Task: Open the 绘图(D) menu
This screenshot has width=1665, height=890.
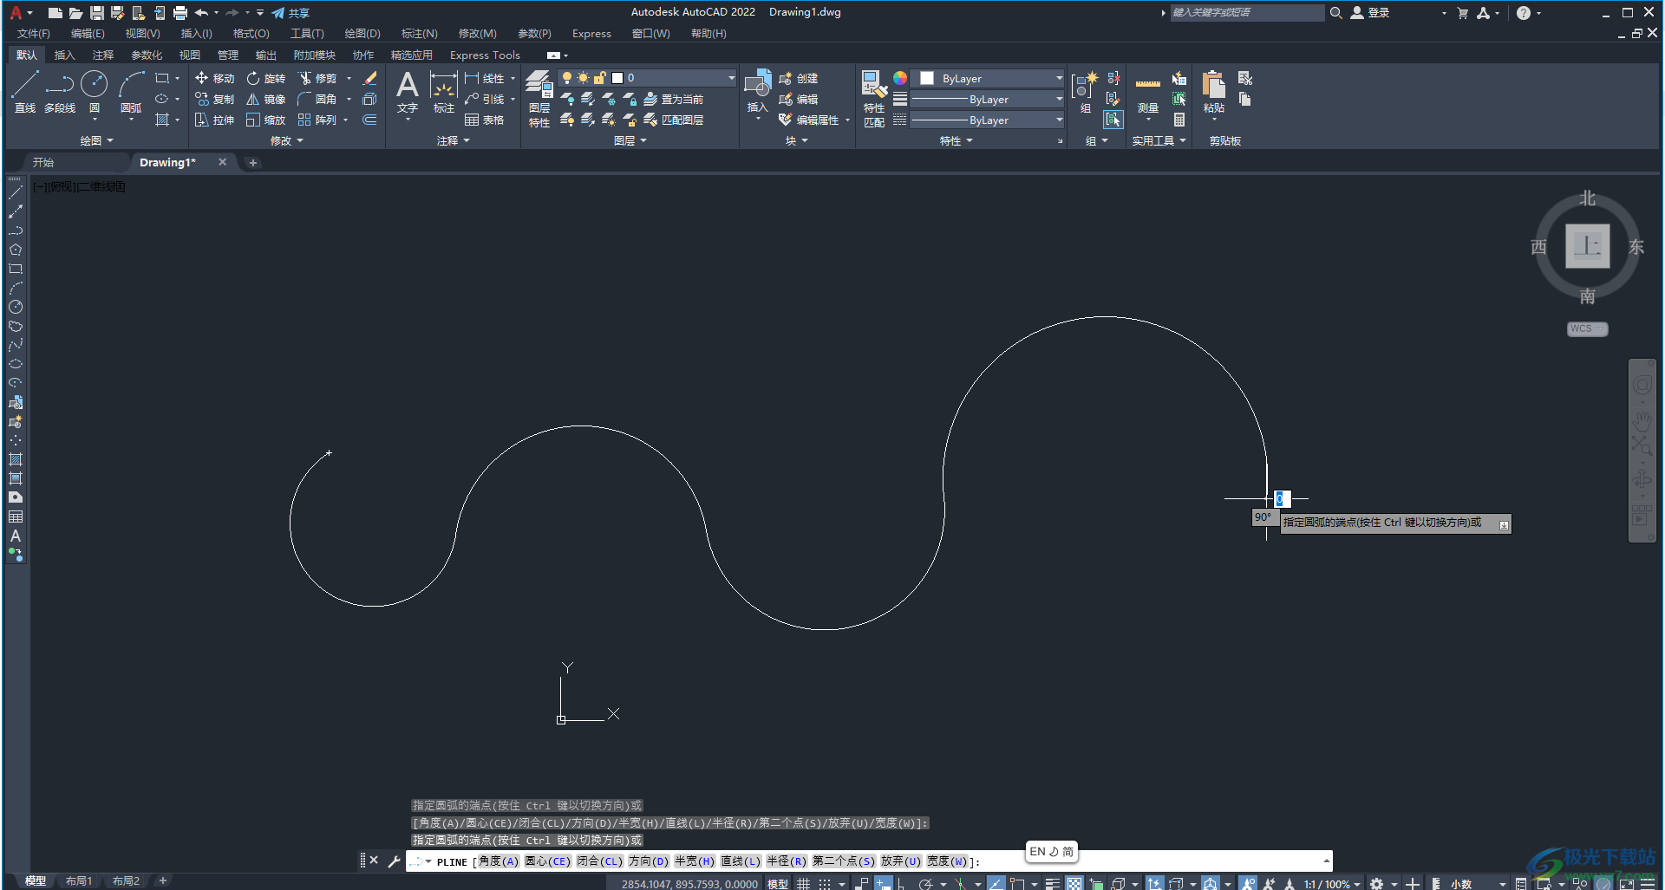Action: coord(362,34)
